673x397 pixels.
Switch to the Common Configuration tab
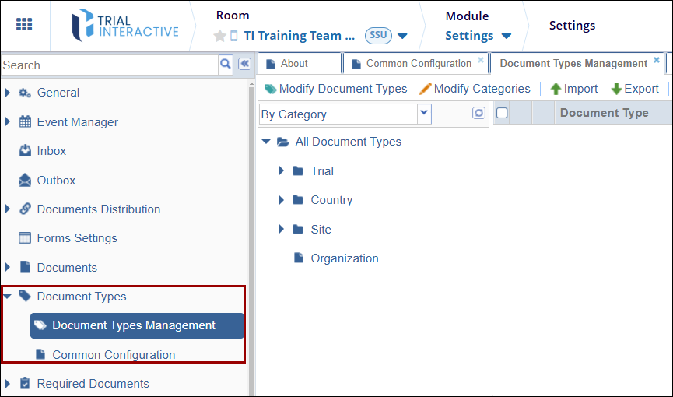pyautogui.click(x=419, y=64)
